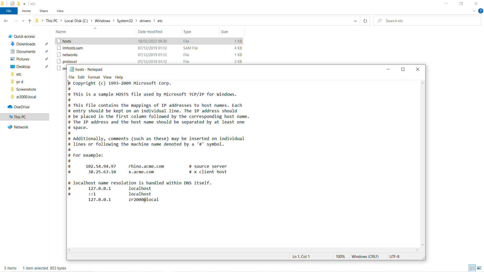
Task: Click 'This PC' breadcrumb in address bar
Action: (x=52, y=21)
